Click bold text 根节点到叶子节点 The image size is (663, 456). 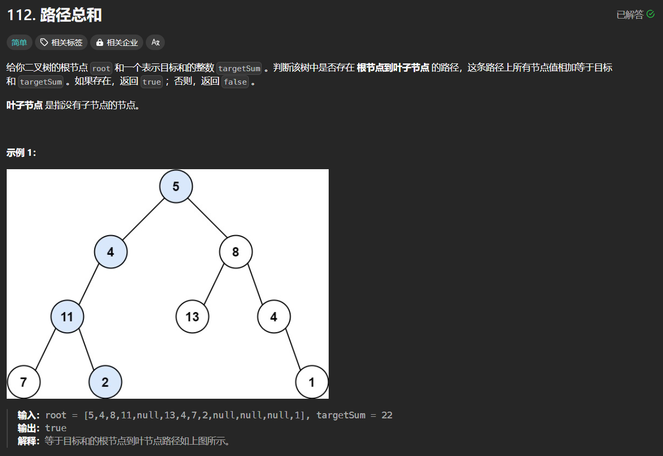[393, 68]
